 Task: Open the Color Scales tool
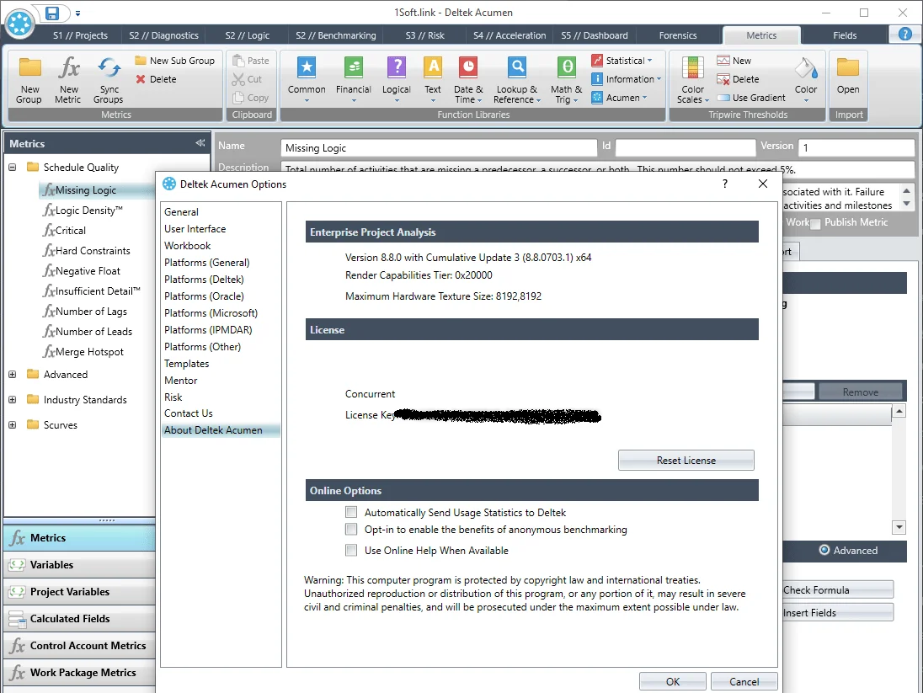pyautogui.click(x=692, y=79)
